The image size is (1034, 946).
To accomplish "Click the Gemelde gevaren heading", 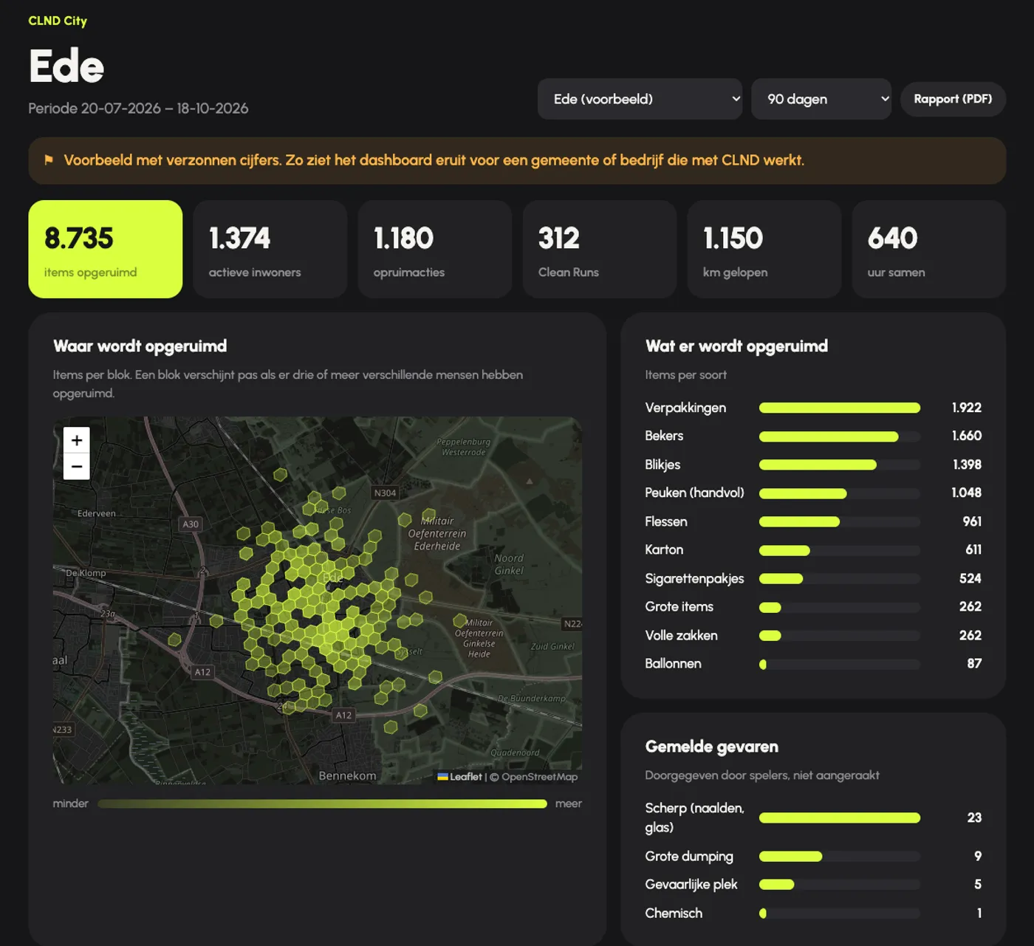I will [712, 747].
